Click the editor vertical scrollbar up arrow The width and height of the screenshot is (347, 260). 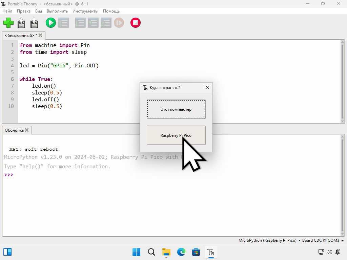click(x=342, y=42)
